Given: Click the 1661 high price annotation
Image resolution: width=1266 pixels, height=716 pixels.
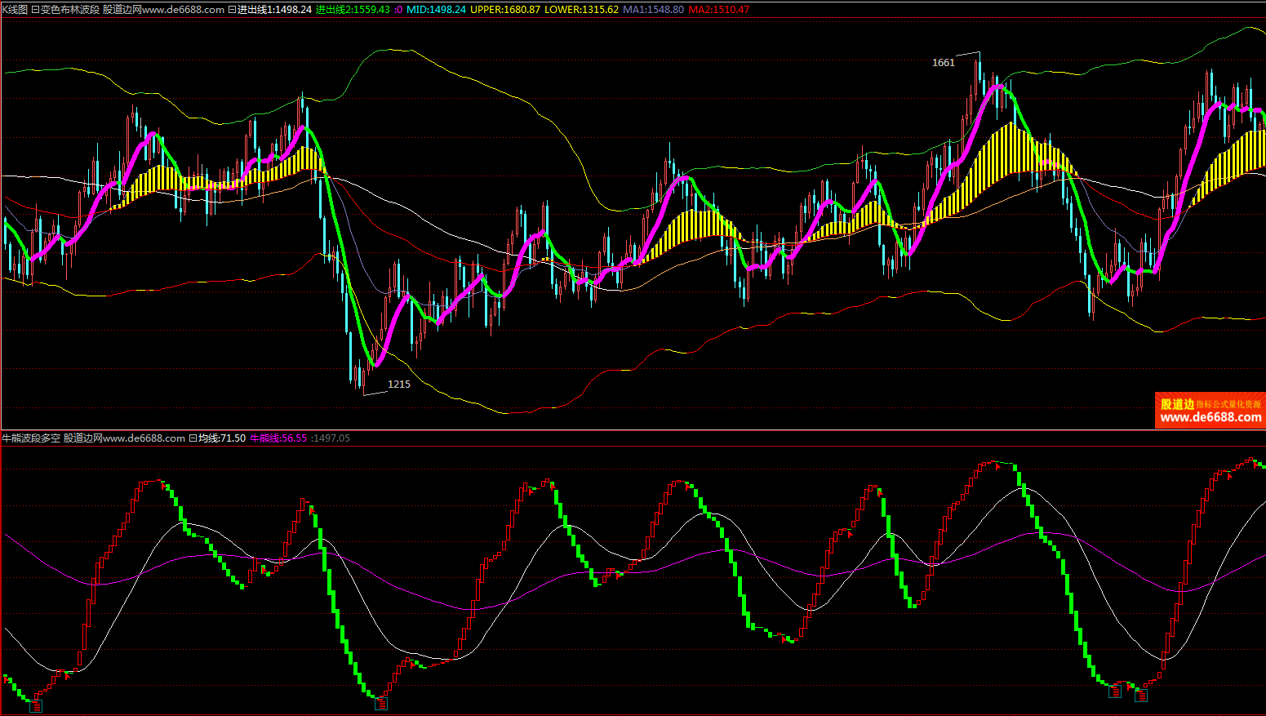Looking at the screenshot, I should point(943,63).
